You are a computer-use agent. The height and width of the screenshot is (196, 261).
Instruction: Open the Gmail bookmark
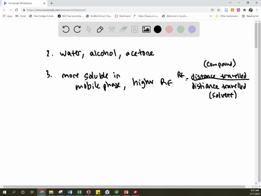[x=20, y=16]
